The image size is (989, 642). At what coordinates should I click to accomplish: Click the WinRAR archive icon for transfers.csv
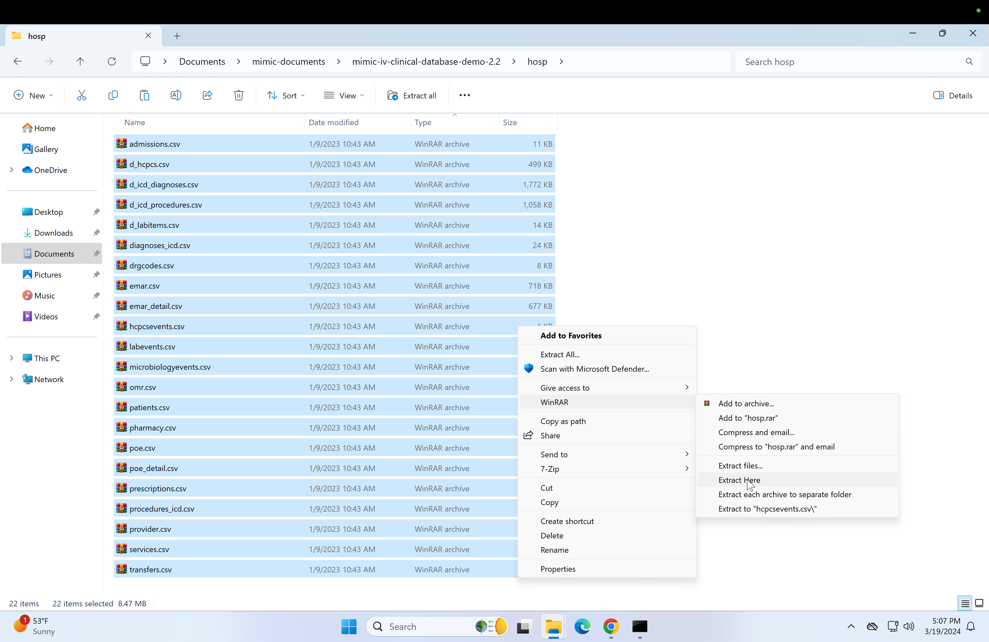click(120, 569)
